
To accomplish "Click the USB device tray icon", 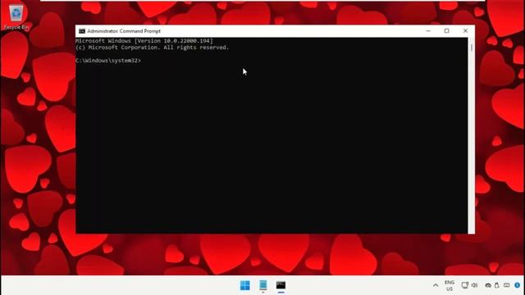I will coord(497,285).
